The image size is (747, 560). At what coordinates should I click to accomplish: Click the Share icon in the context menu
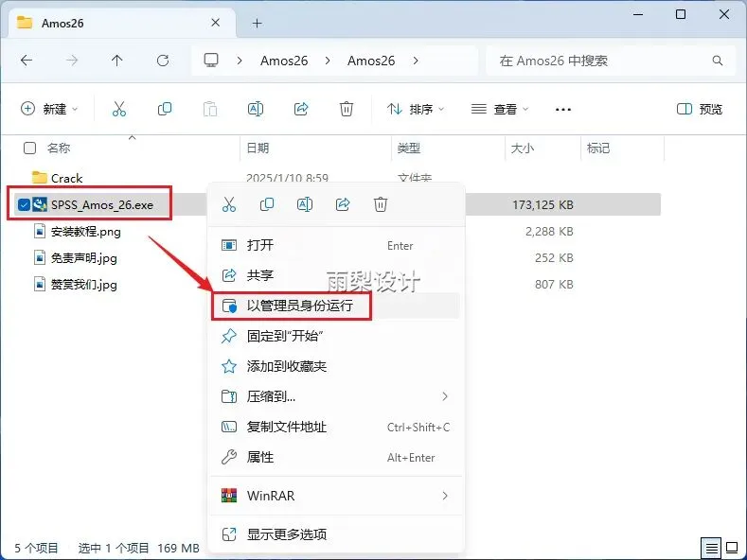coord(343,204)
